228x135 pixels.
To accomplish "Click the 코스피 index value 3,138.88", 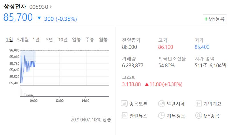I will (x=131, y=84).
